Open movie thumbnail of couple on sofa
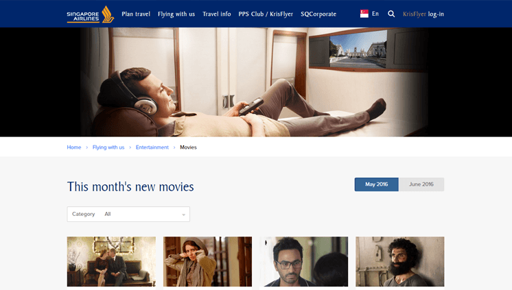 (x=111, y=262)
